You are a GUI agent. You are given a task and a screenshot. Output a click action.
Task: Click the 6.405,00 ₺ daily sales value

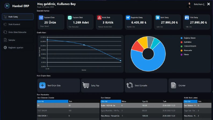pyautogui.click(x=139, y=22)
